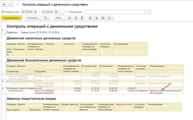Viewport: 193px width, 120px height.
Task: Click the Возврат оплаты по платежной карте row
Action: tap(95, 74)
